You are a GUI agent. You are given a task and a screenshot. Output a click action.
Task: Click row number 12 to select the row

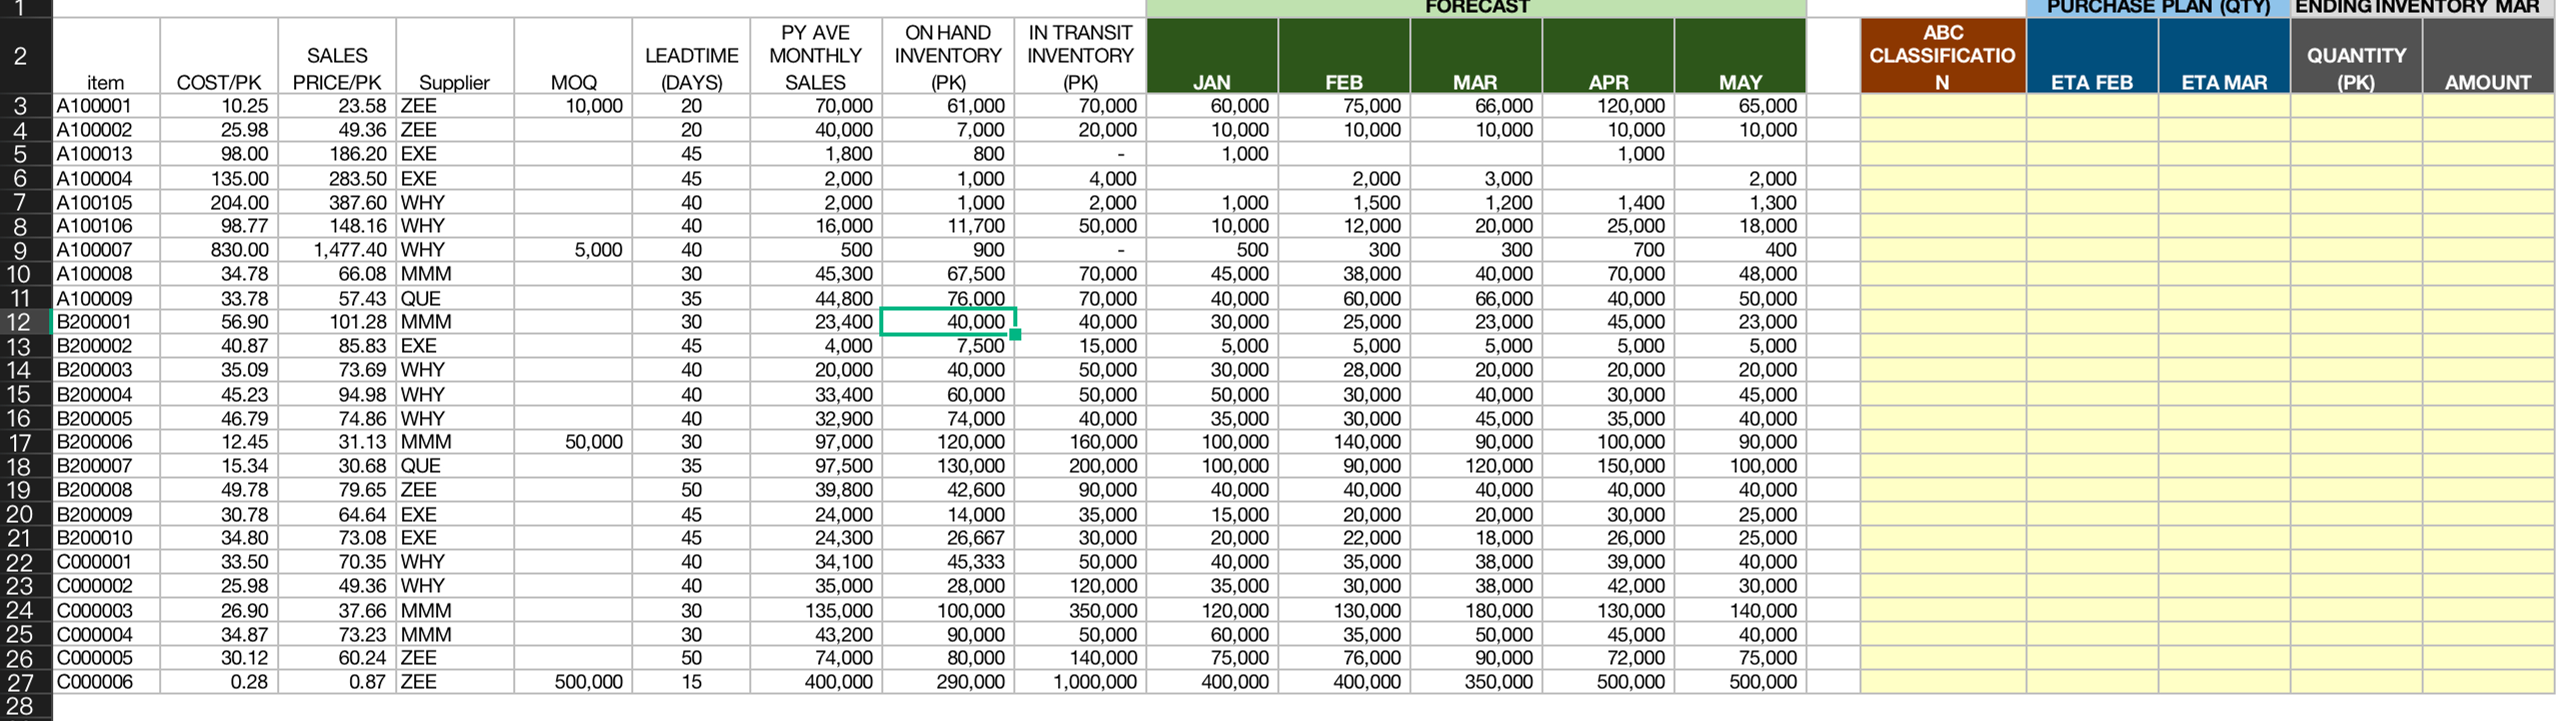(25, 321)
